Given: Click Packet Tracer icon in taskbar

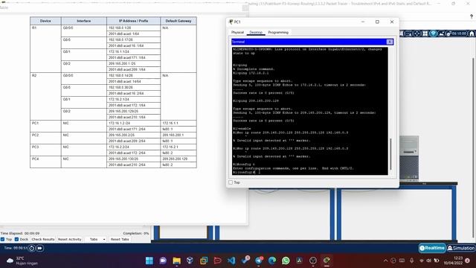Looking at the screenshot, I should [x=327, y=261].
